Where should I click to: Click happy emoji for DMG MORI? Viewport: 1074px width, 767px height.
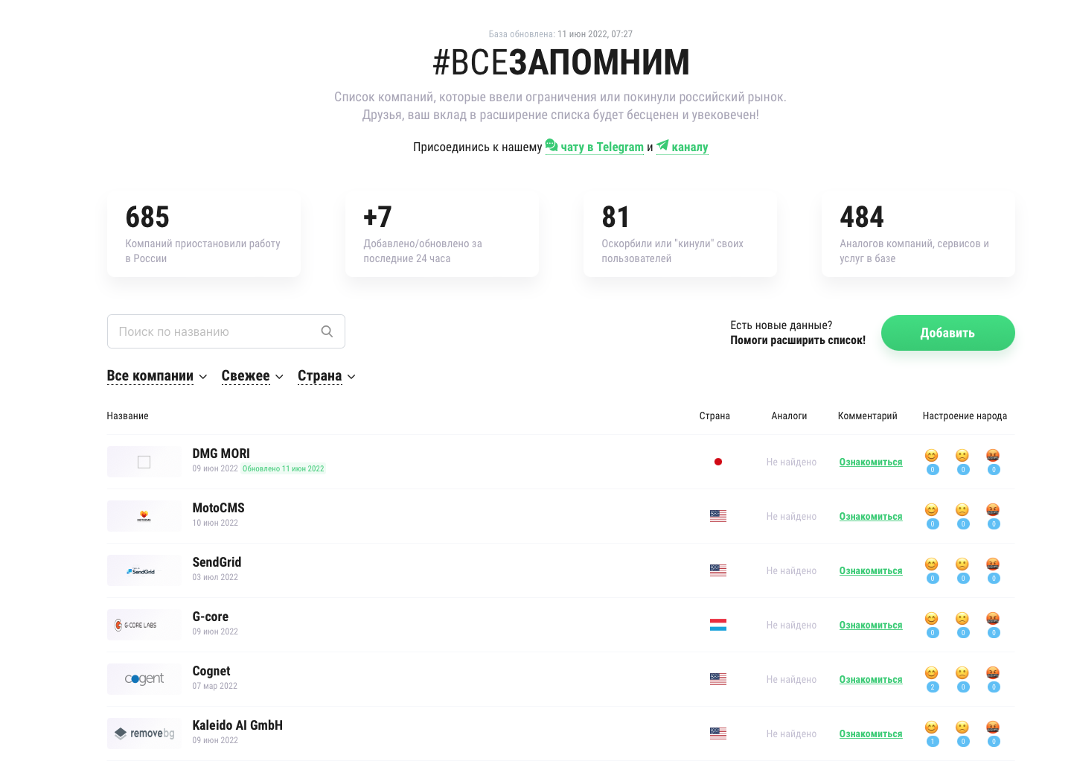tap(931, 456)
